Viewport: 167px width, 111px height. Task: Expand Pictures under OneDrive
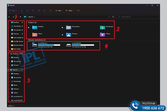[x=9, y=65]
